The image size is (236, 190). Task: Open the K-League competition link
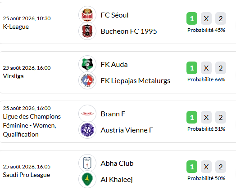pos(16,27)
